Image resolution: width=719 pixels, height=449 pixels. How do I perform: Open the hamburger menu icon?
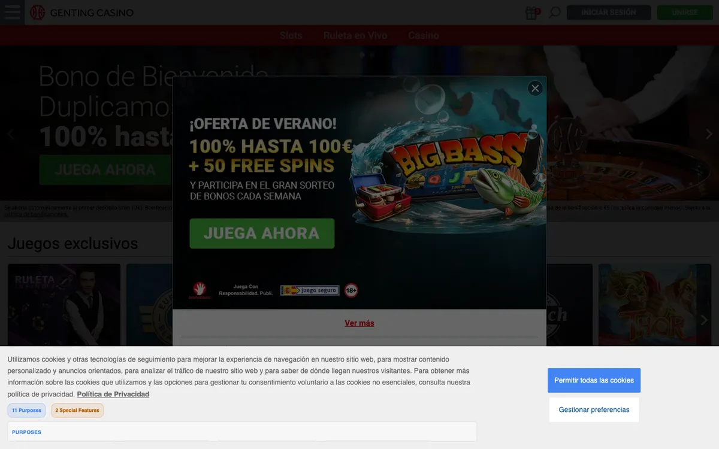point(12,12)
